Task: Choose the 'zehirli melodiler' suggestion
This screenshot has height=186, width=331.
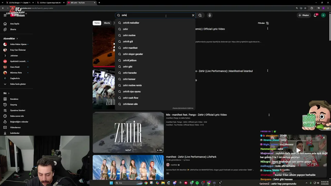Action: (x=155, y=23)
